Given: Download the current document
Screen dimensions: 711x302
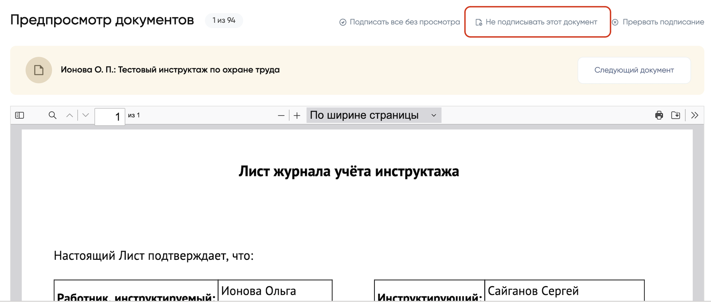Looking at the screenshot, I should (676, 115).
